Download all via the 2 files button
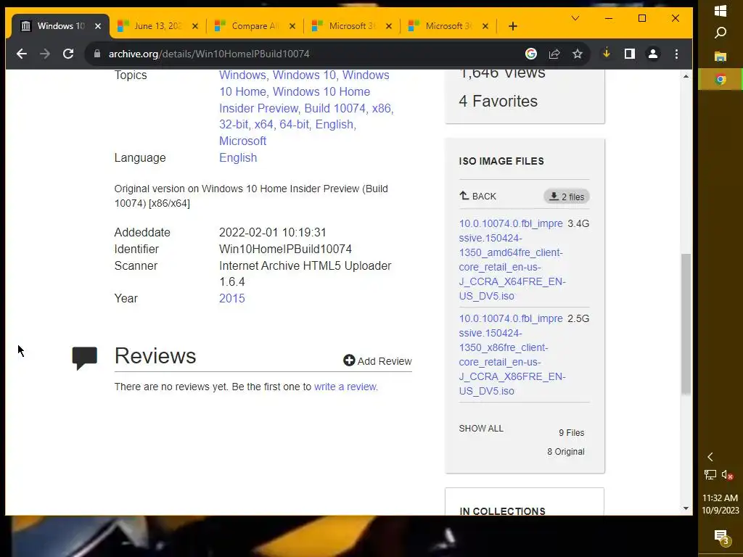This screenshot has width=743, height=557. click(567, 197)
